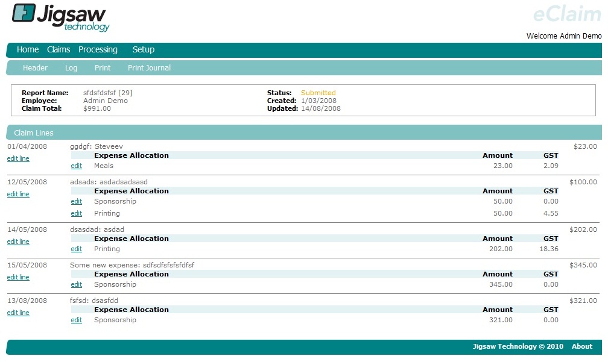Open the About link in footer
Screen dimensions: 608x362
[x=581, y=346]
